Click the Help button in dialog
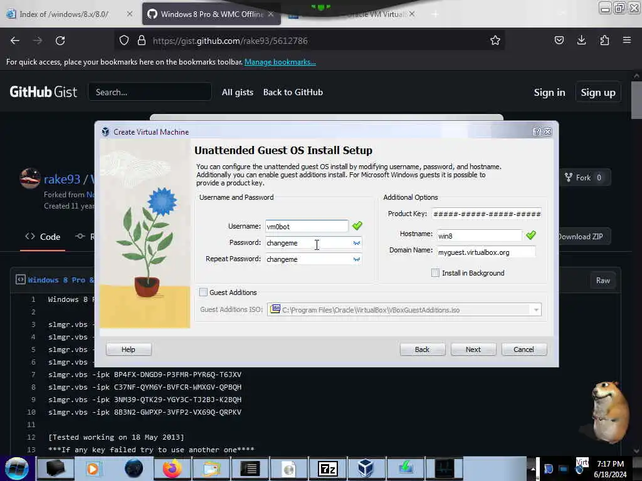 coord(128,349)
